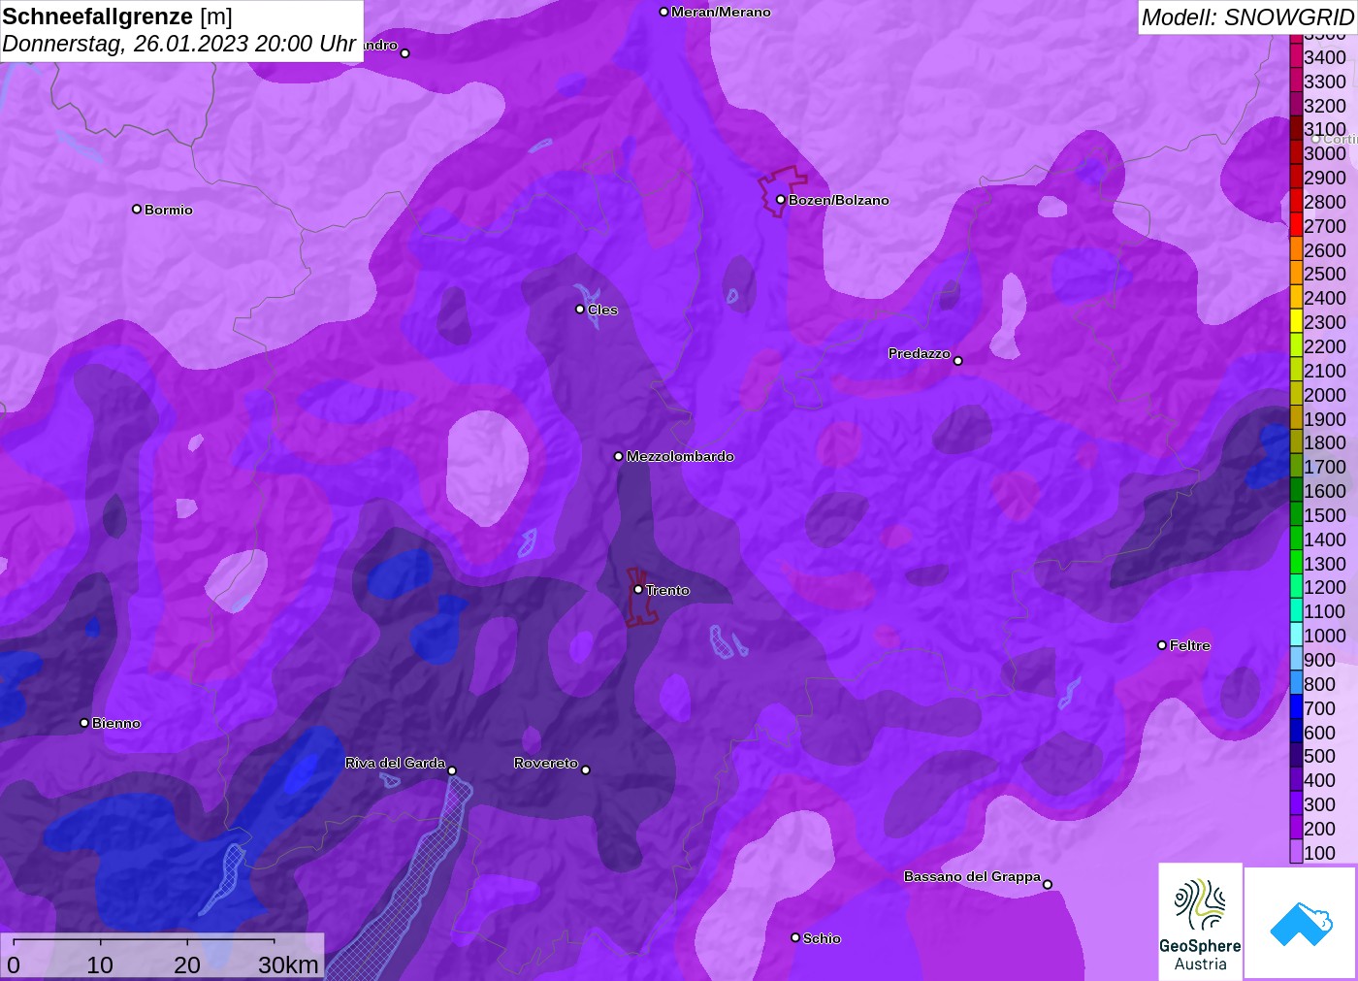1358x981 pixels.
Task: Select the Meran/Merano marker dot
Action: [x=663, y=12]
